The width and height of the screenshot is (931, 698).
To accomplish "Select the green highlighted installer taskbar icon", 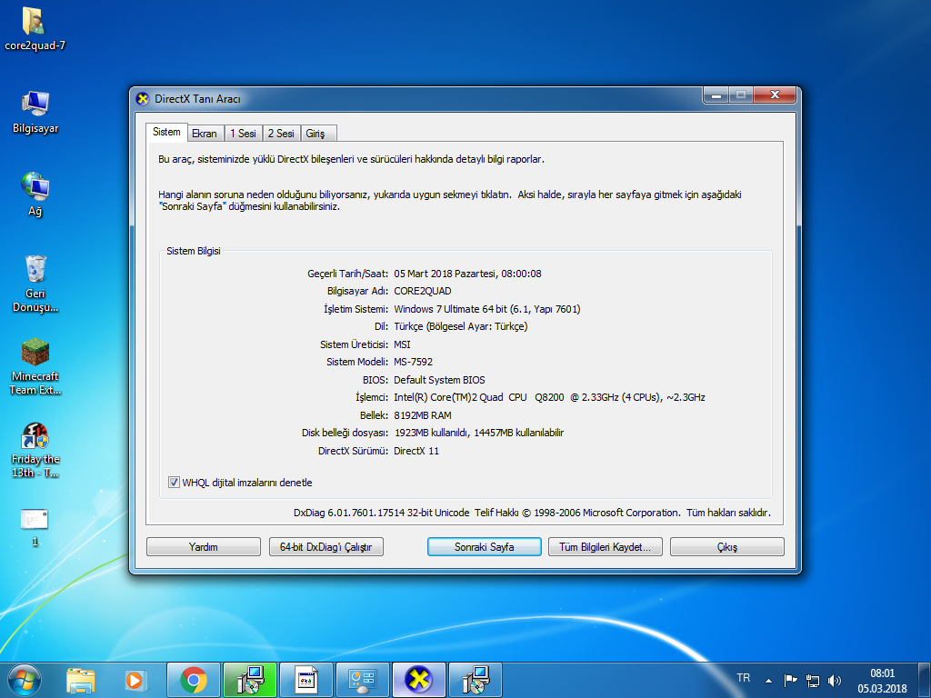I will (x=250, y=680).
